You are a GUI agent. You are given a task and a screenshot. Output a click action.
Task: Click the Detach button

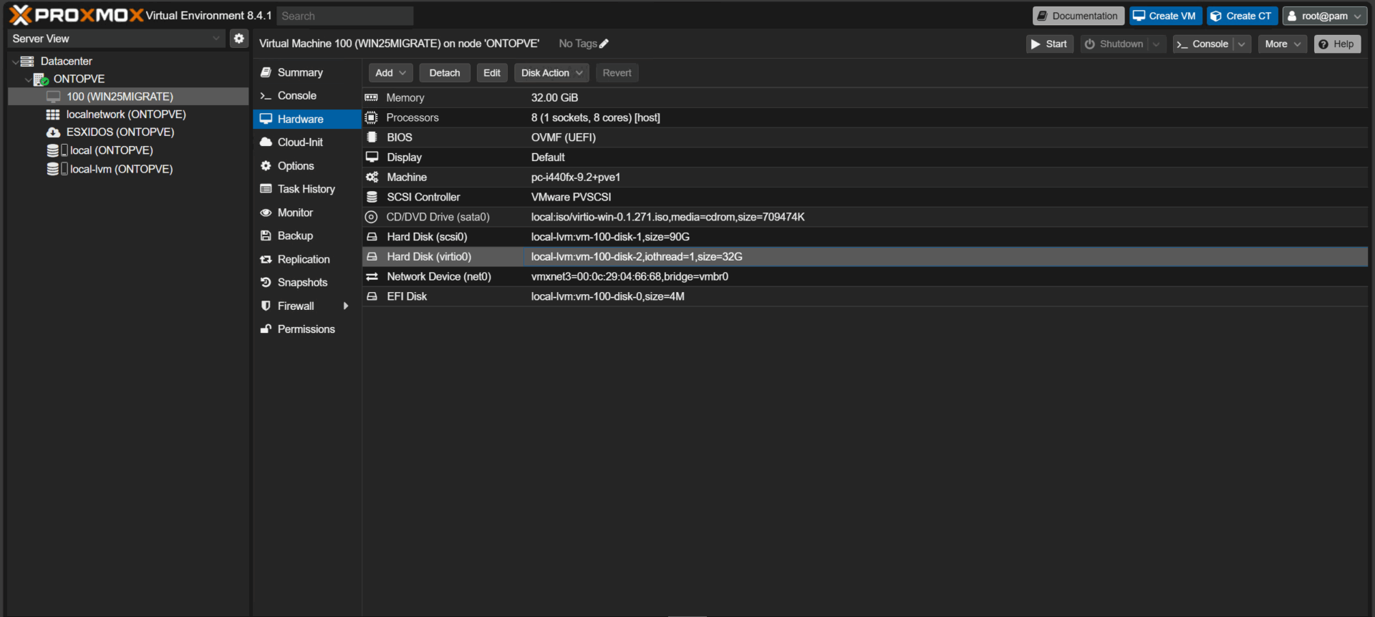[x=445, y=73]
